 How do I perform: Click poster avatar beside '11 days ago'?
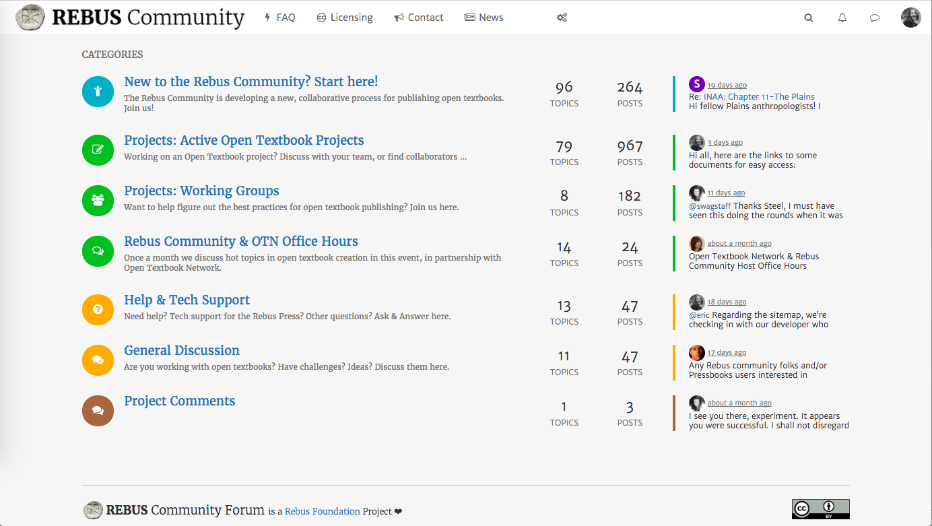tap(697, 193)
